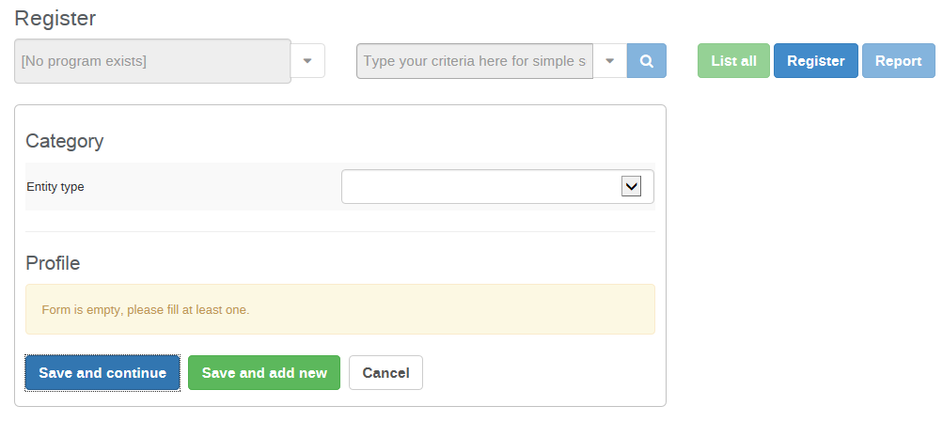This screenshot has height=437, width=943.
Task: Click Save and continue
Action: pyautogui.click(x=102, y=373)
